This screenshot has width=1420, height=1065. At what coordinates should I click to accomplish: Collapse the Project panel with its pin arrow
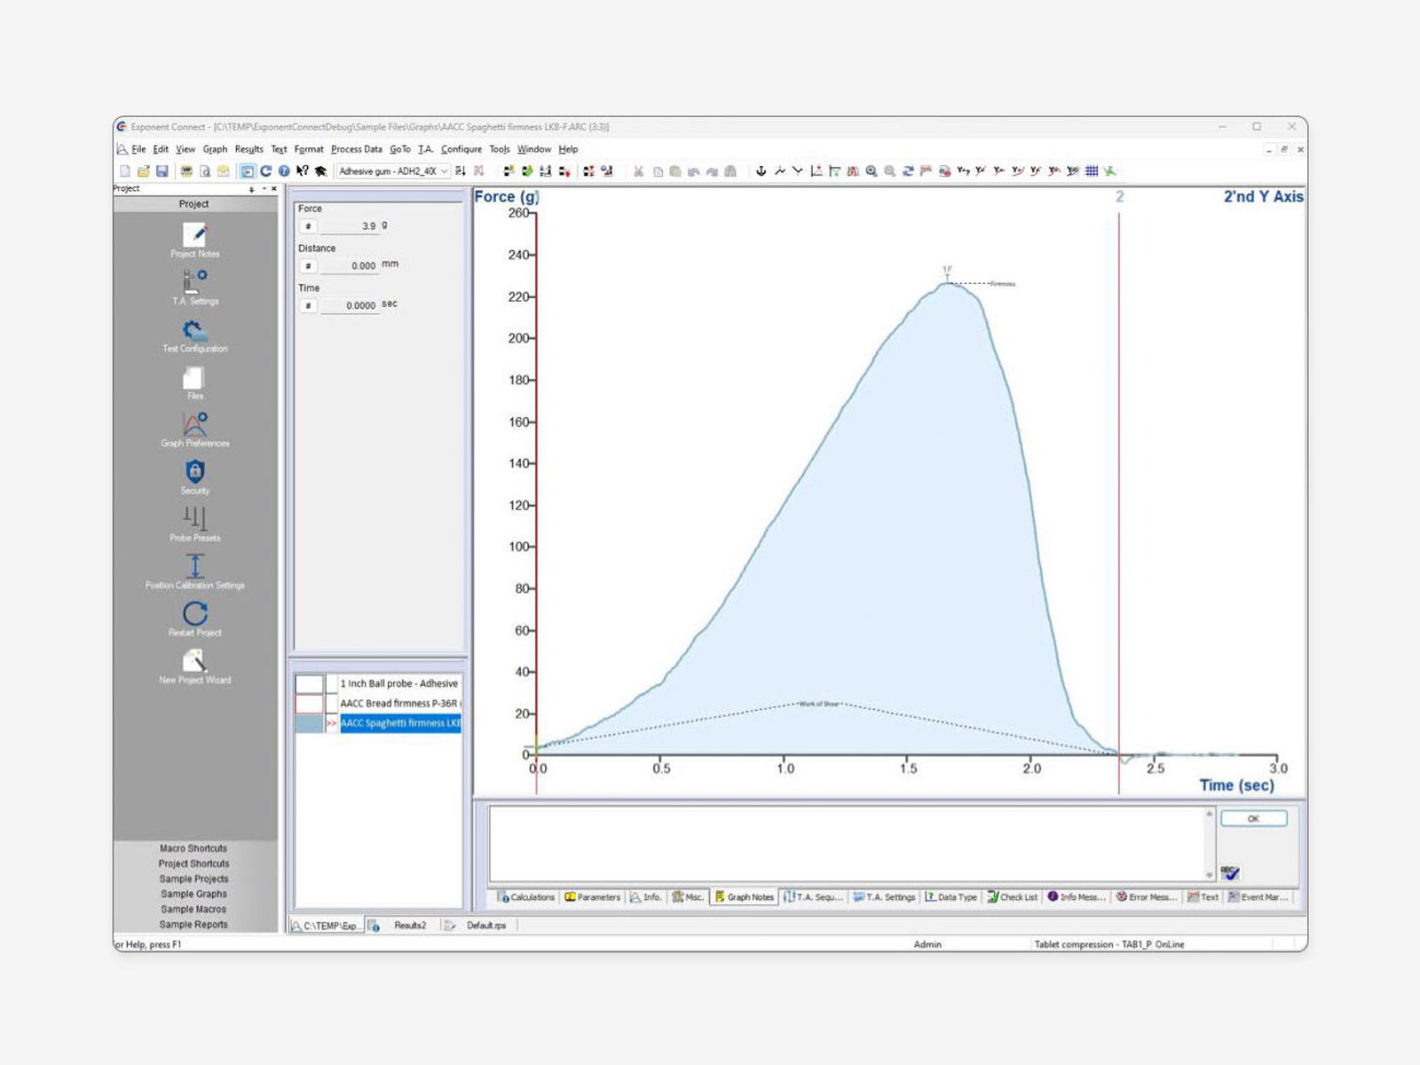pos(251,188)
